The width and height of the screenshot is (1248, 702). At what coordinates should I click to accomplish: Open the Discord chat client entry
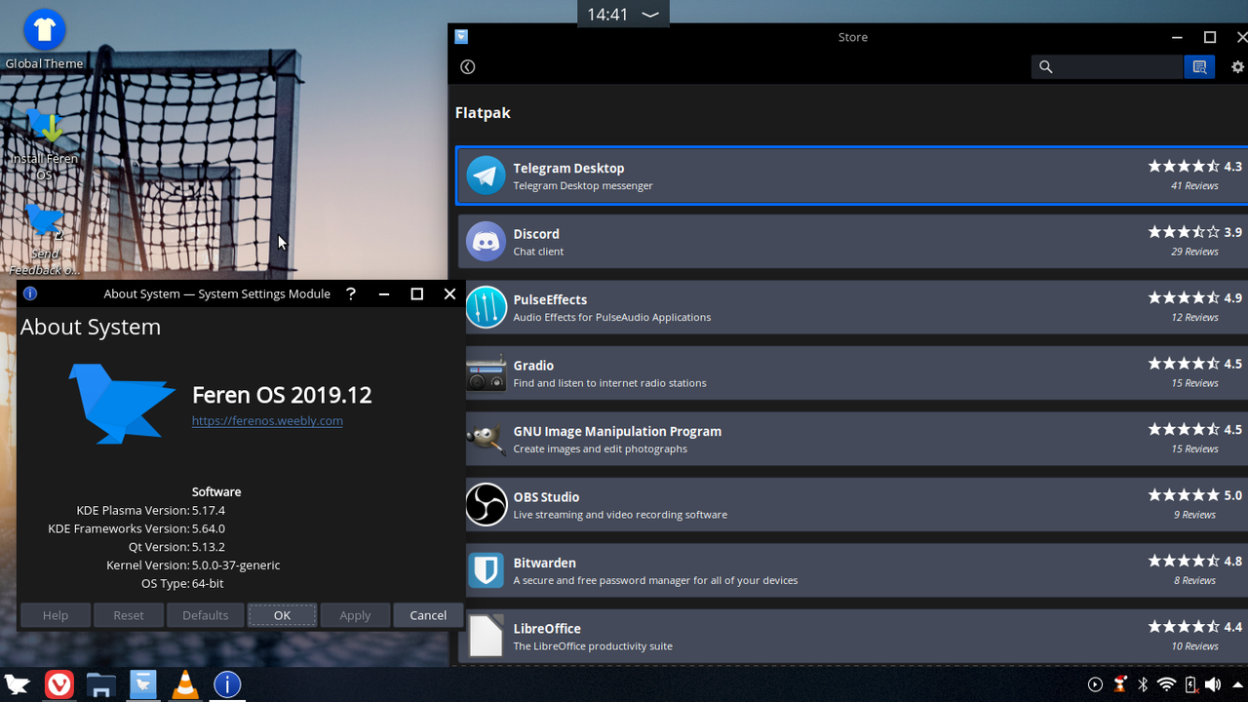pos(853,241)
